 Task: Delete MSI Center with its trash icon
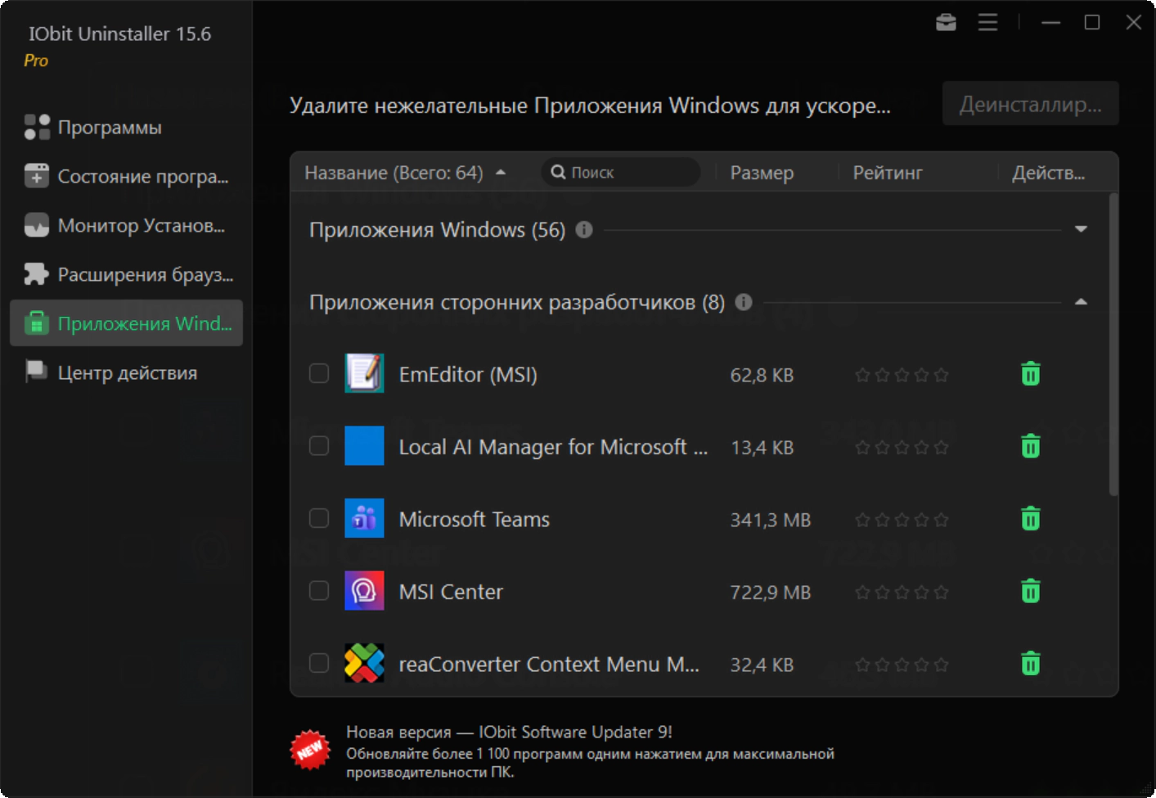[1031, 591]
